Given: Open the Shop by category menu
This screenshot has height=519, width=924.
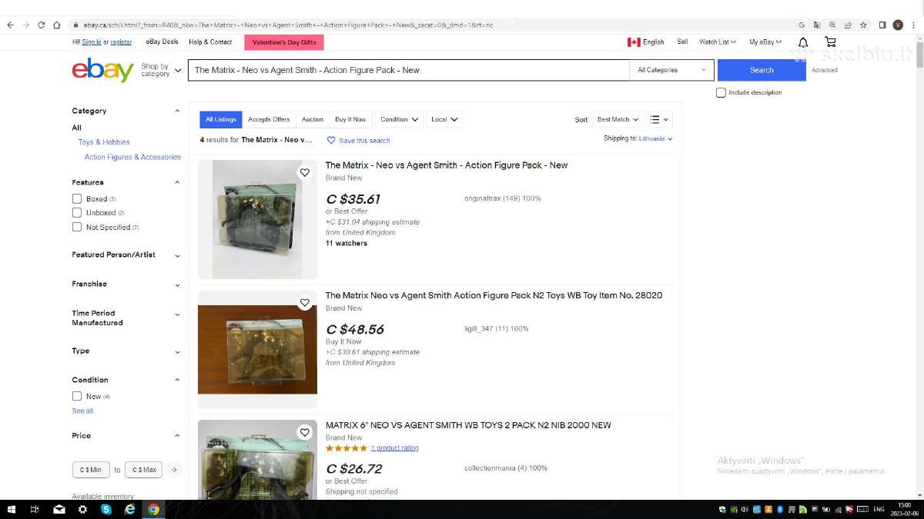Looking at the screenshot, I should (x=161, y=70).
